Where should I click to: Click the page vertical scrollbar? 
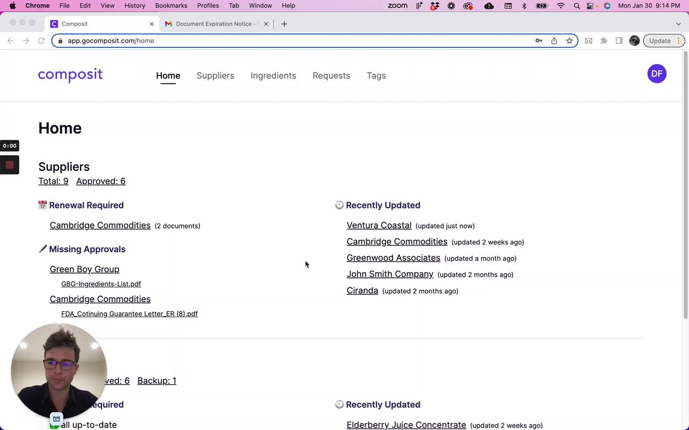tap(685, 184)
